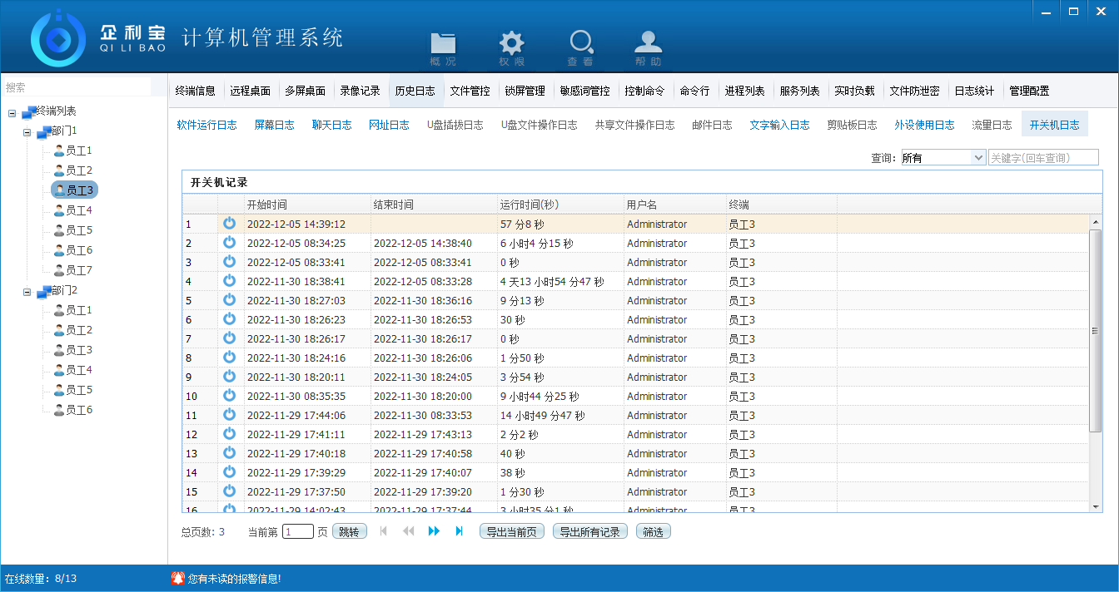Click the keyword search input field

(x=1042, y=158)
